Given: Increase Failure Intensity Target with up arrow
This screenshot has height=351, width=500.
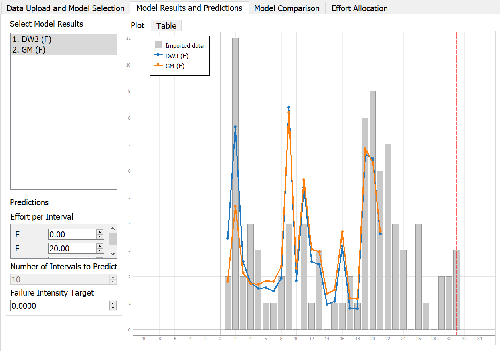Looking at the screenshot, I should (113, 303).
